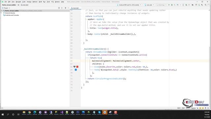Hide the Project panel with minimize icon

68,8
